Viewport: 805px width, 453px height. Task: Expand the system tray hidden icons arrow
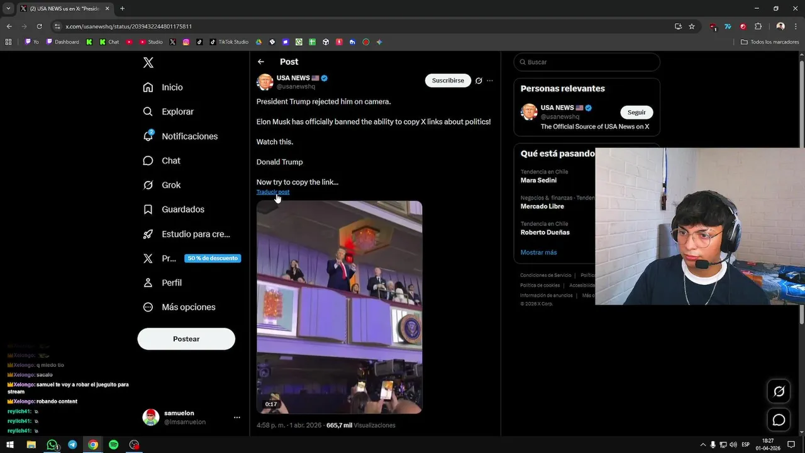point(703,445)
